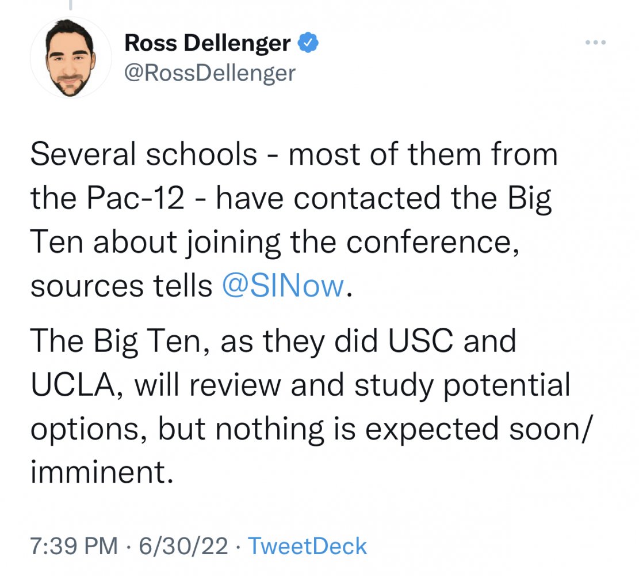Open the @RossDellenger handle link

point(210,73)
